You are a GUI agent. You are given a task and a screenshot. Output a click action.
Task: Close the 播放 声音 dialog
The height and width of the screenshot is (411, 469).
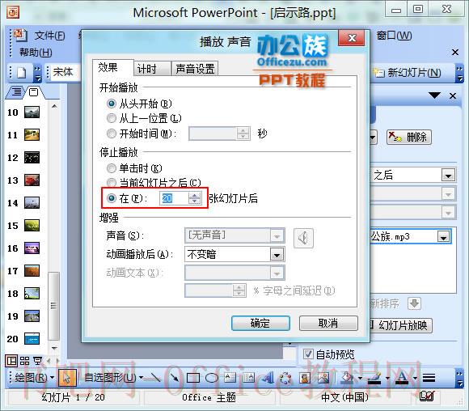point(352,38)
